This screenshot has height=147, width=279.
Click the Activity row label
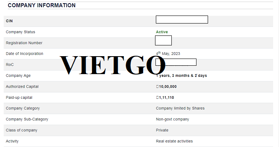pyautogui.click(x=12, y=141)
